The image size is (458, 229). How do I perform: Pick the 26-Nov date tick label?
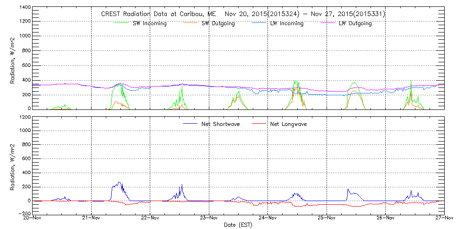(x=385, y=218)
